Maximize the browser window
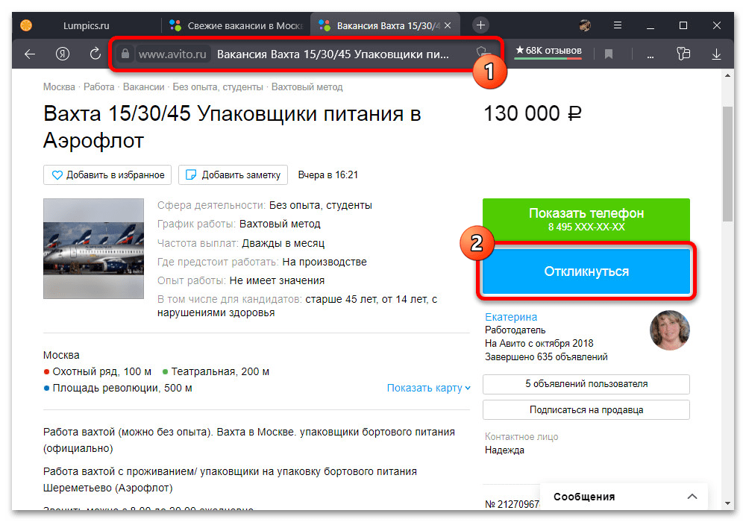The width and height of the screenshot is (746, 522). point(683,25)
